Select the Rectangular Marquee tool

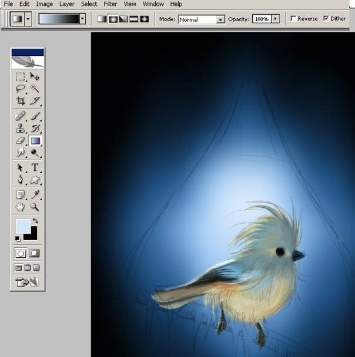coord(21,76)
